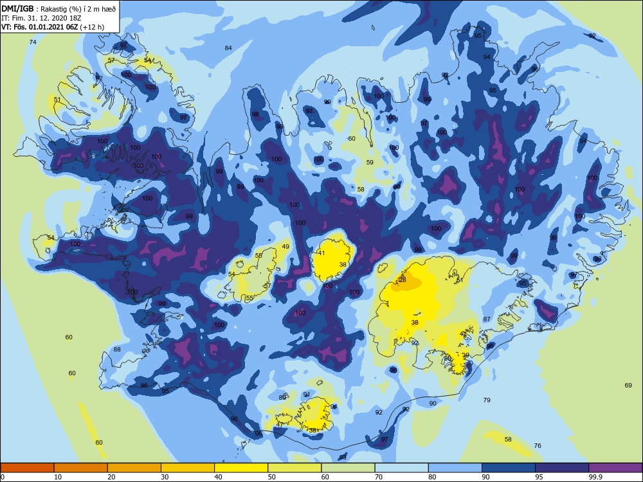Click the value 41 on the central yellow glacier
The image size is (643, 482).
(x=321, y=253)
